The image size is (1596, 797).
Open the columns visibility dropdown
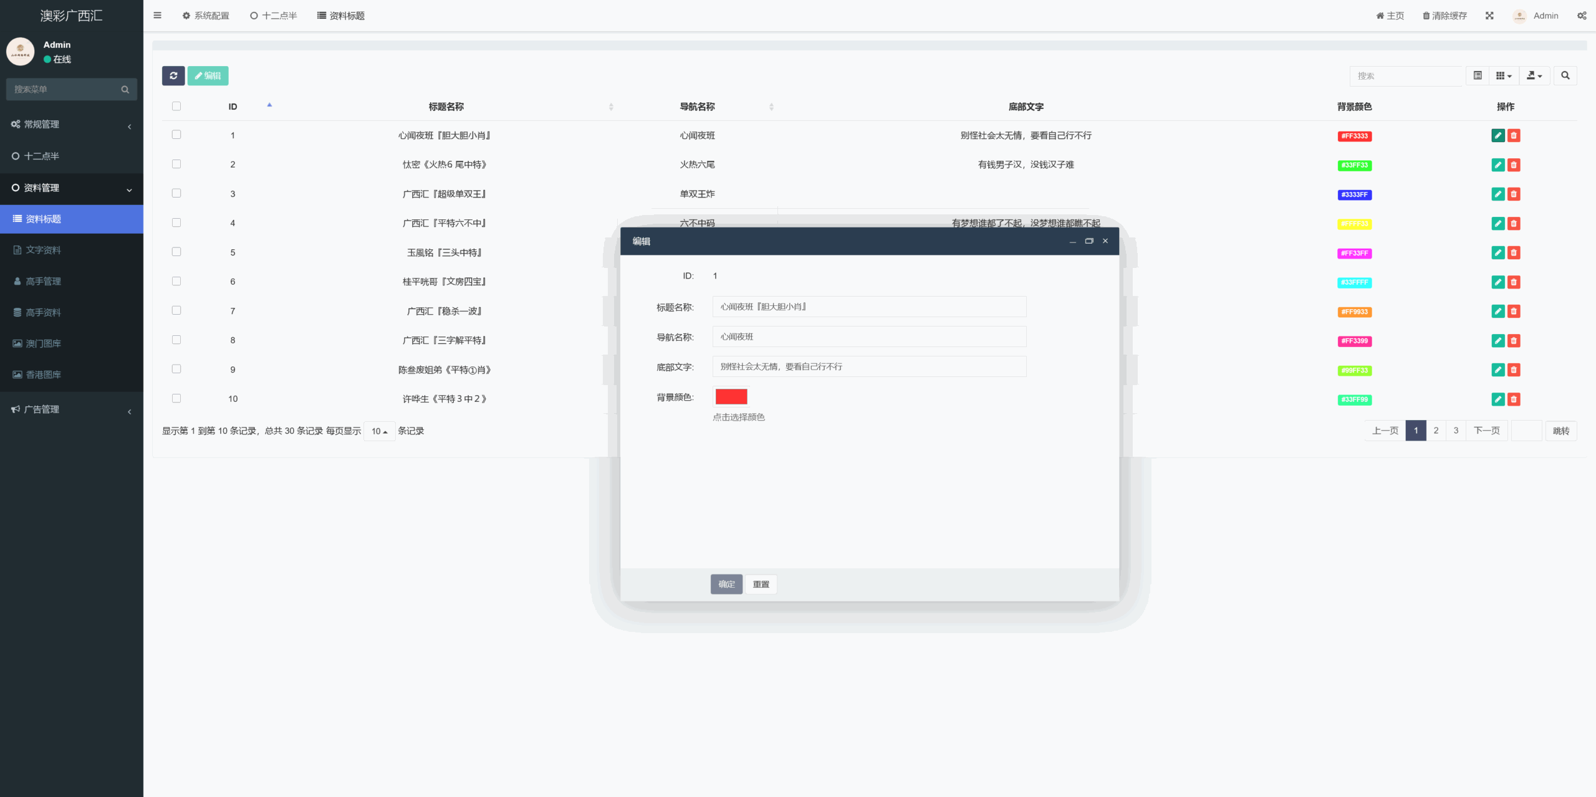coord(1504,75)
